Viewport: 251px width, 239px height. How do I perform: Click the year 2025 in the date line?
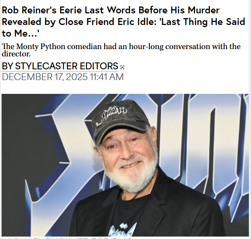pos(77,77)
